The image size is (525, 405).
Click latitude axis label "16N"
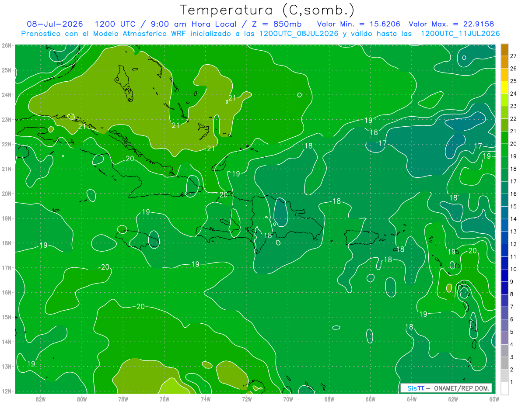[7, 292]
